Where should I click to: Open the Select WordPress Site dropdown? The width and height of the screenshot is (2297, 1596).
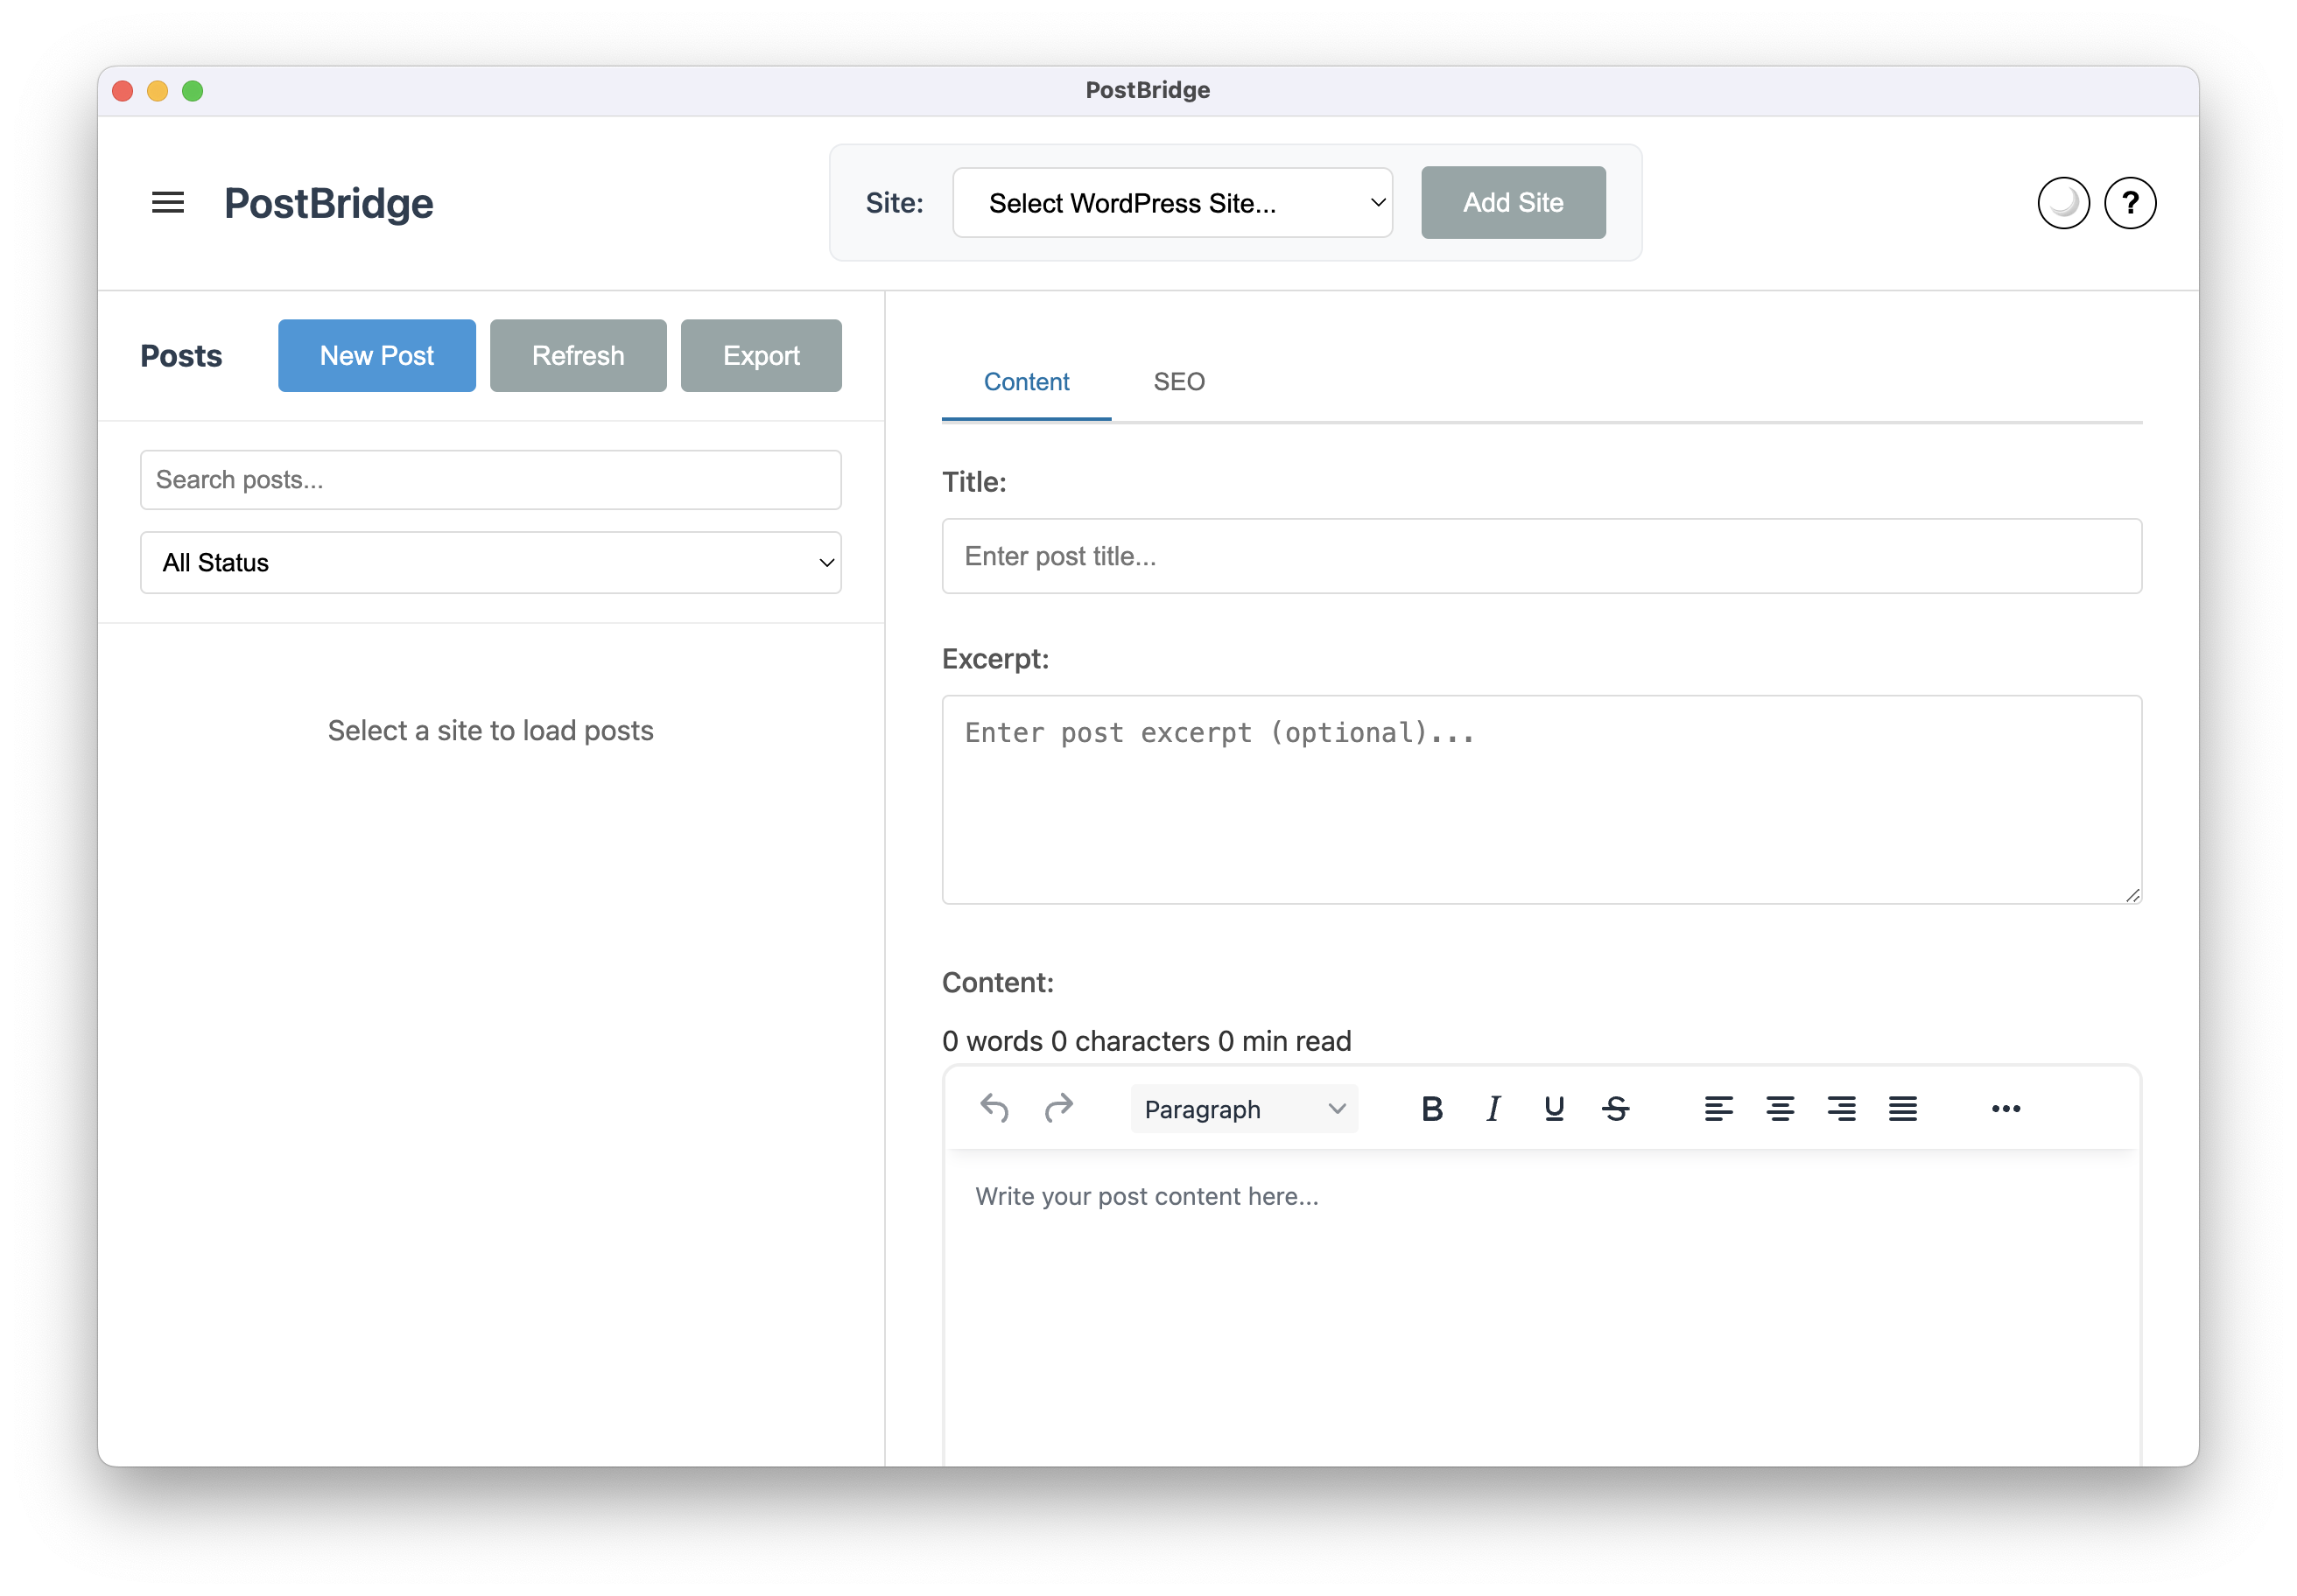(x=1171, y=203)
